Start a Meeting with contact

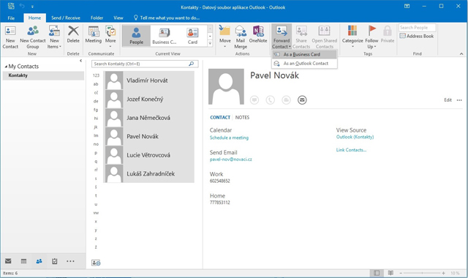pos(94,34)
